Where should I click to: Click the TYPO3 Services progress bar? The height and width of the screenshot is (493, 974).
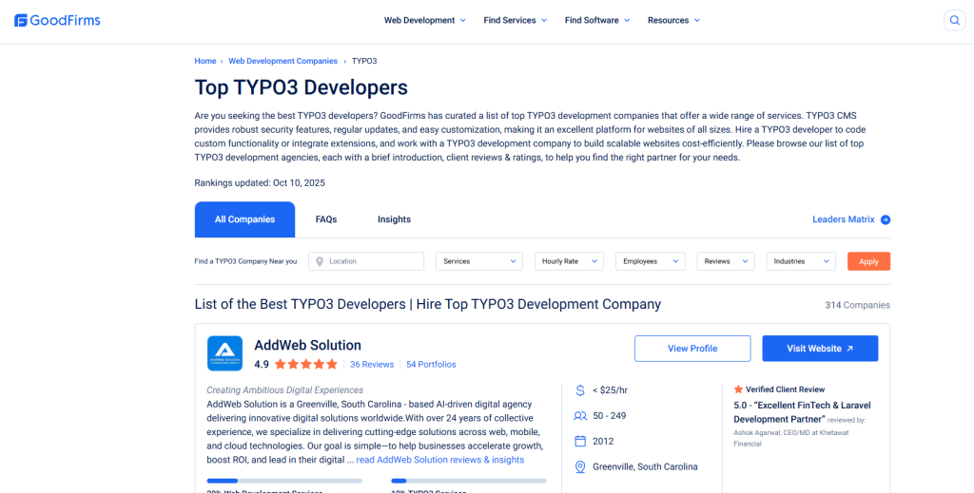pyautogui.click(x=469, y=481)
